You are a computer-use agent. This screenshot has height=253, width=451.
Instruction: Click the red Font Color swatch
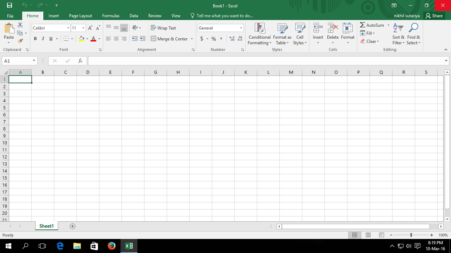pos(93,39)
